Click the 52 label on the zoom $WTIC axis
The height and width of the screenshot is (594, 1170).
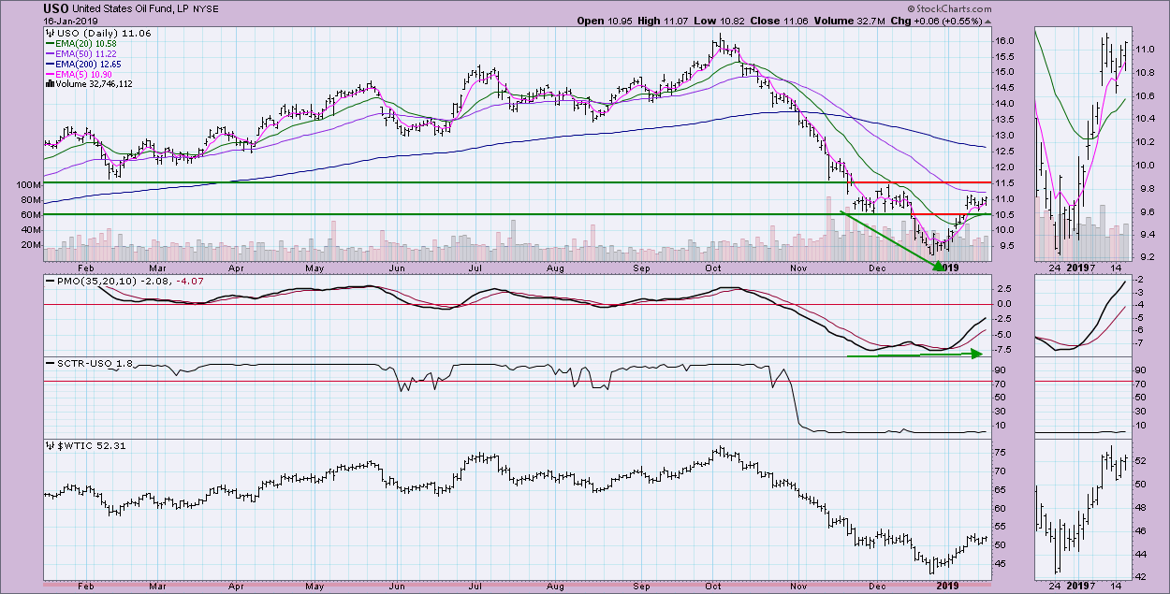point(1138,460)
